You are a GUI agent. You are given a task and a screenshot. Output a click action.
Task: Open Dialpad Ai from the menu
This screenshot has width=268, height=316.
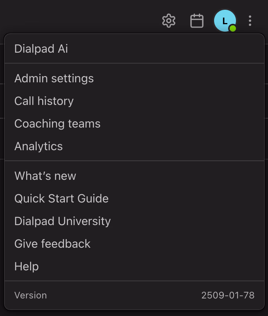41,48
